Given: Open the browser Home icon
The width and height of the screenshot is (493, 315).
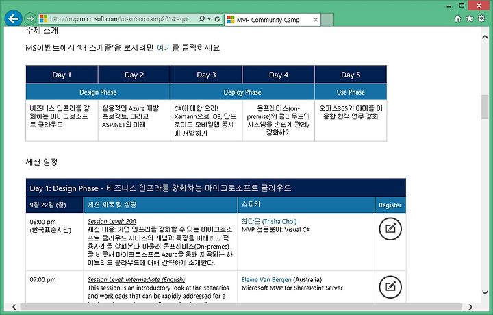Looking at the screenshot, I should (458, 18).
